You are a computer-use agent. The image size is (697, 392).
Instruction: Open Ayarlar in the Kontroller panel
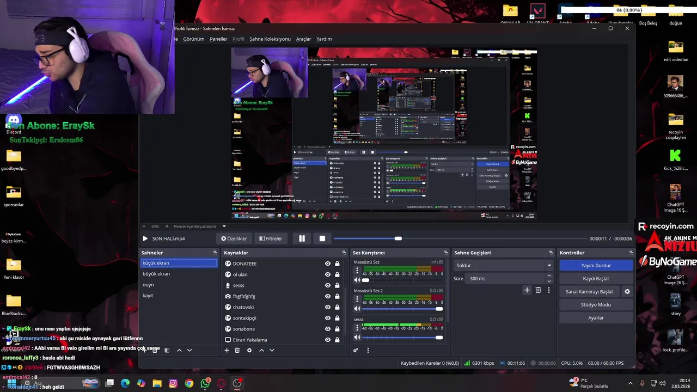click(x=596, y=317)
